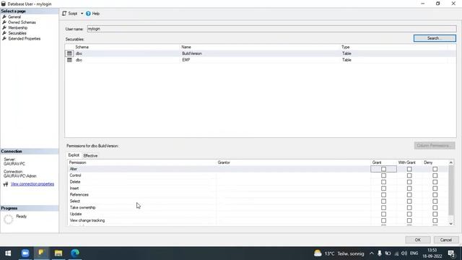Switch to the Effective tab
The height and width of the screenshot is (260, 462).
click(x=90, y=156)
